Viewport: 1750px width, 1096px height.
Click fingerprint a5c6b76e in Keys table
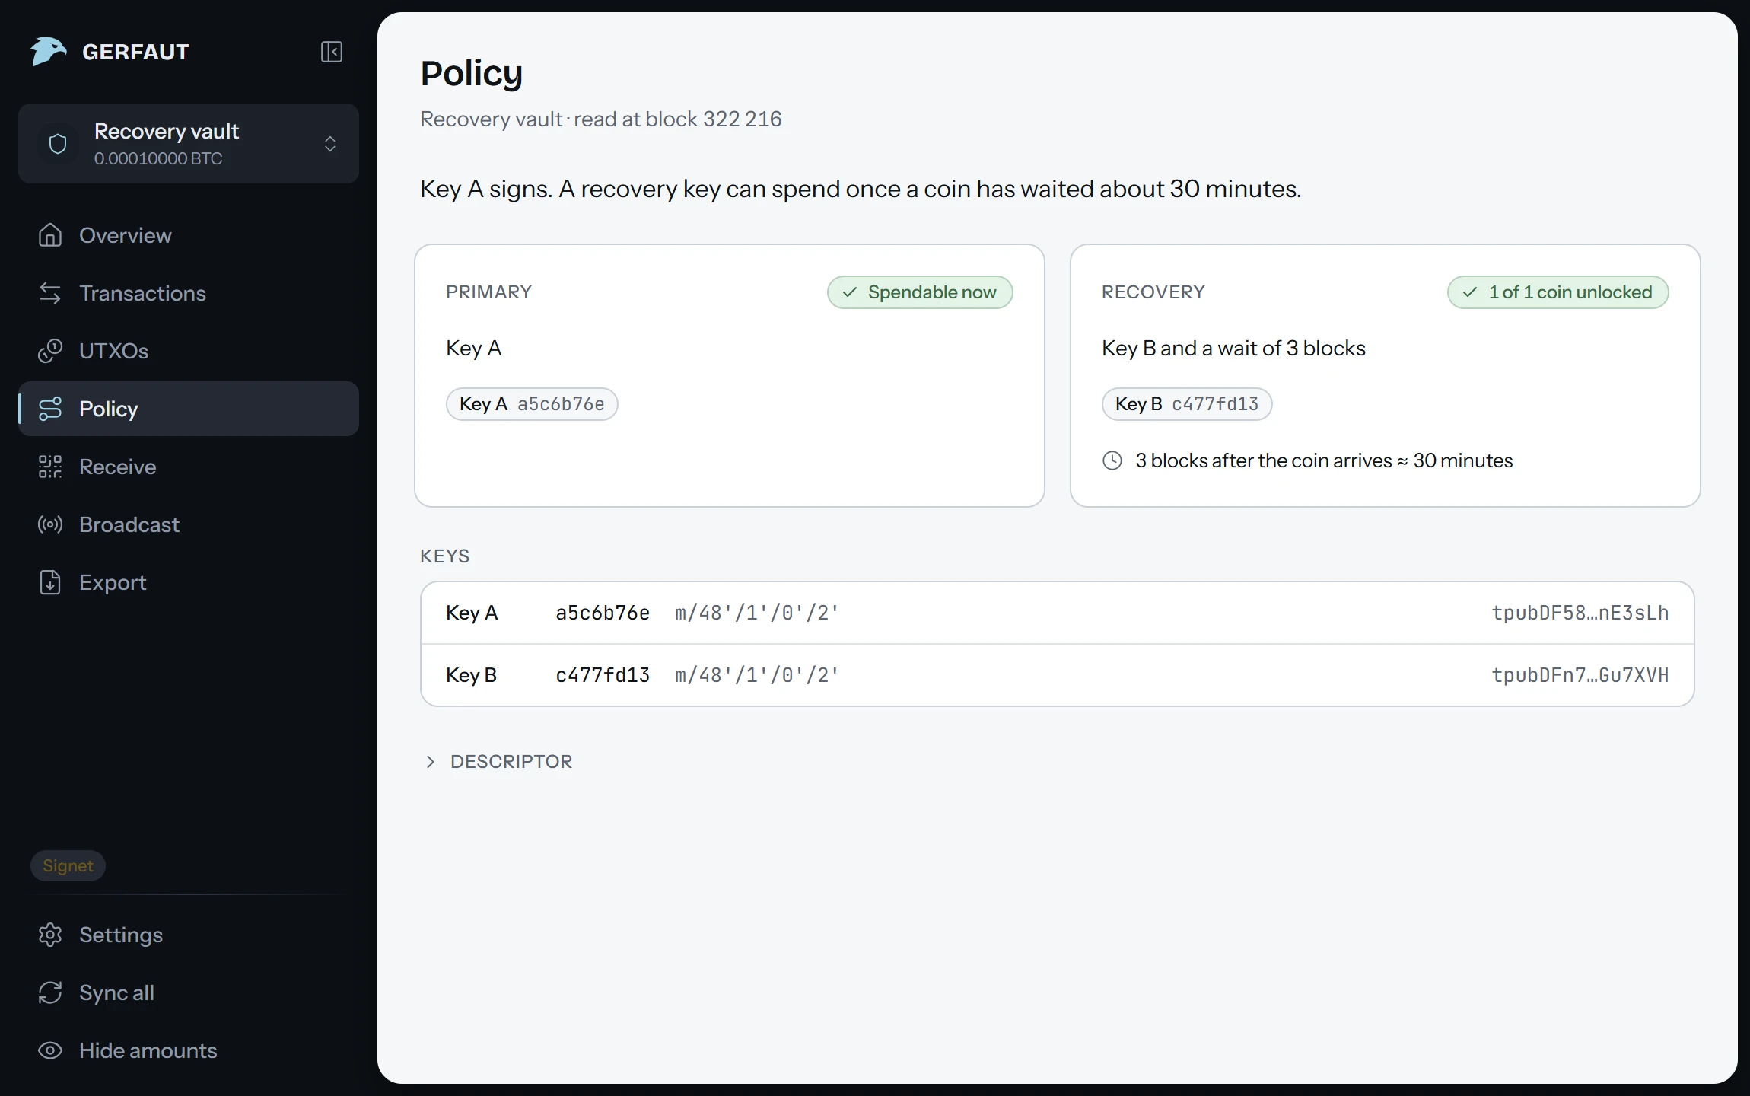(603, 613)
